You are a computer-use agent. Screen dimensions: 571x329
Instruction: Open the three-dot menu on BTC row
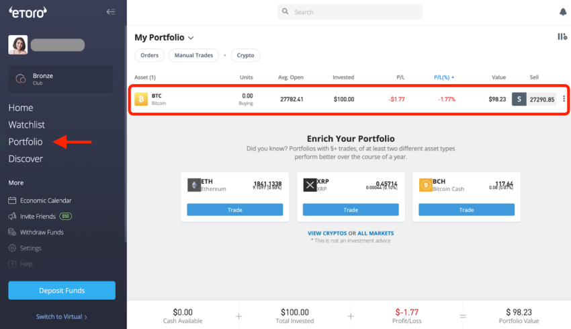(564, 99)
